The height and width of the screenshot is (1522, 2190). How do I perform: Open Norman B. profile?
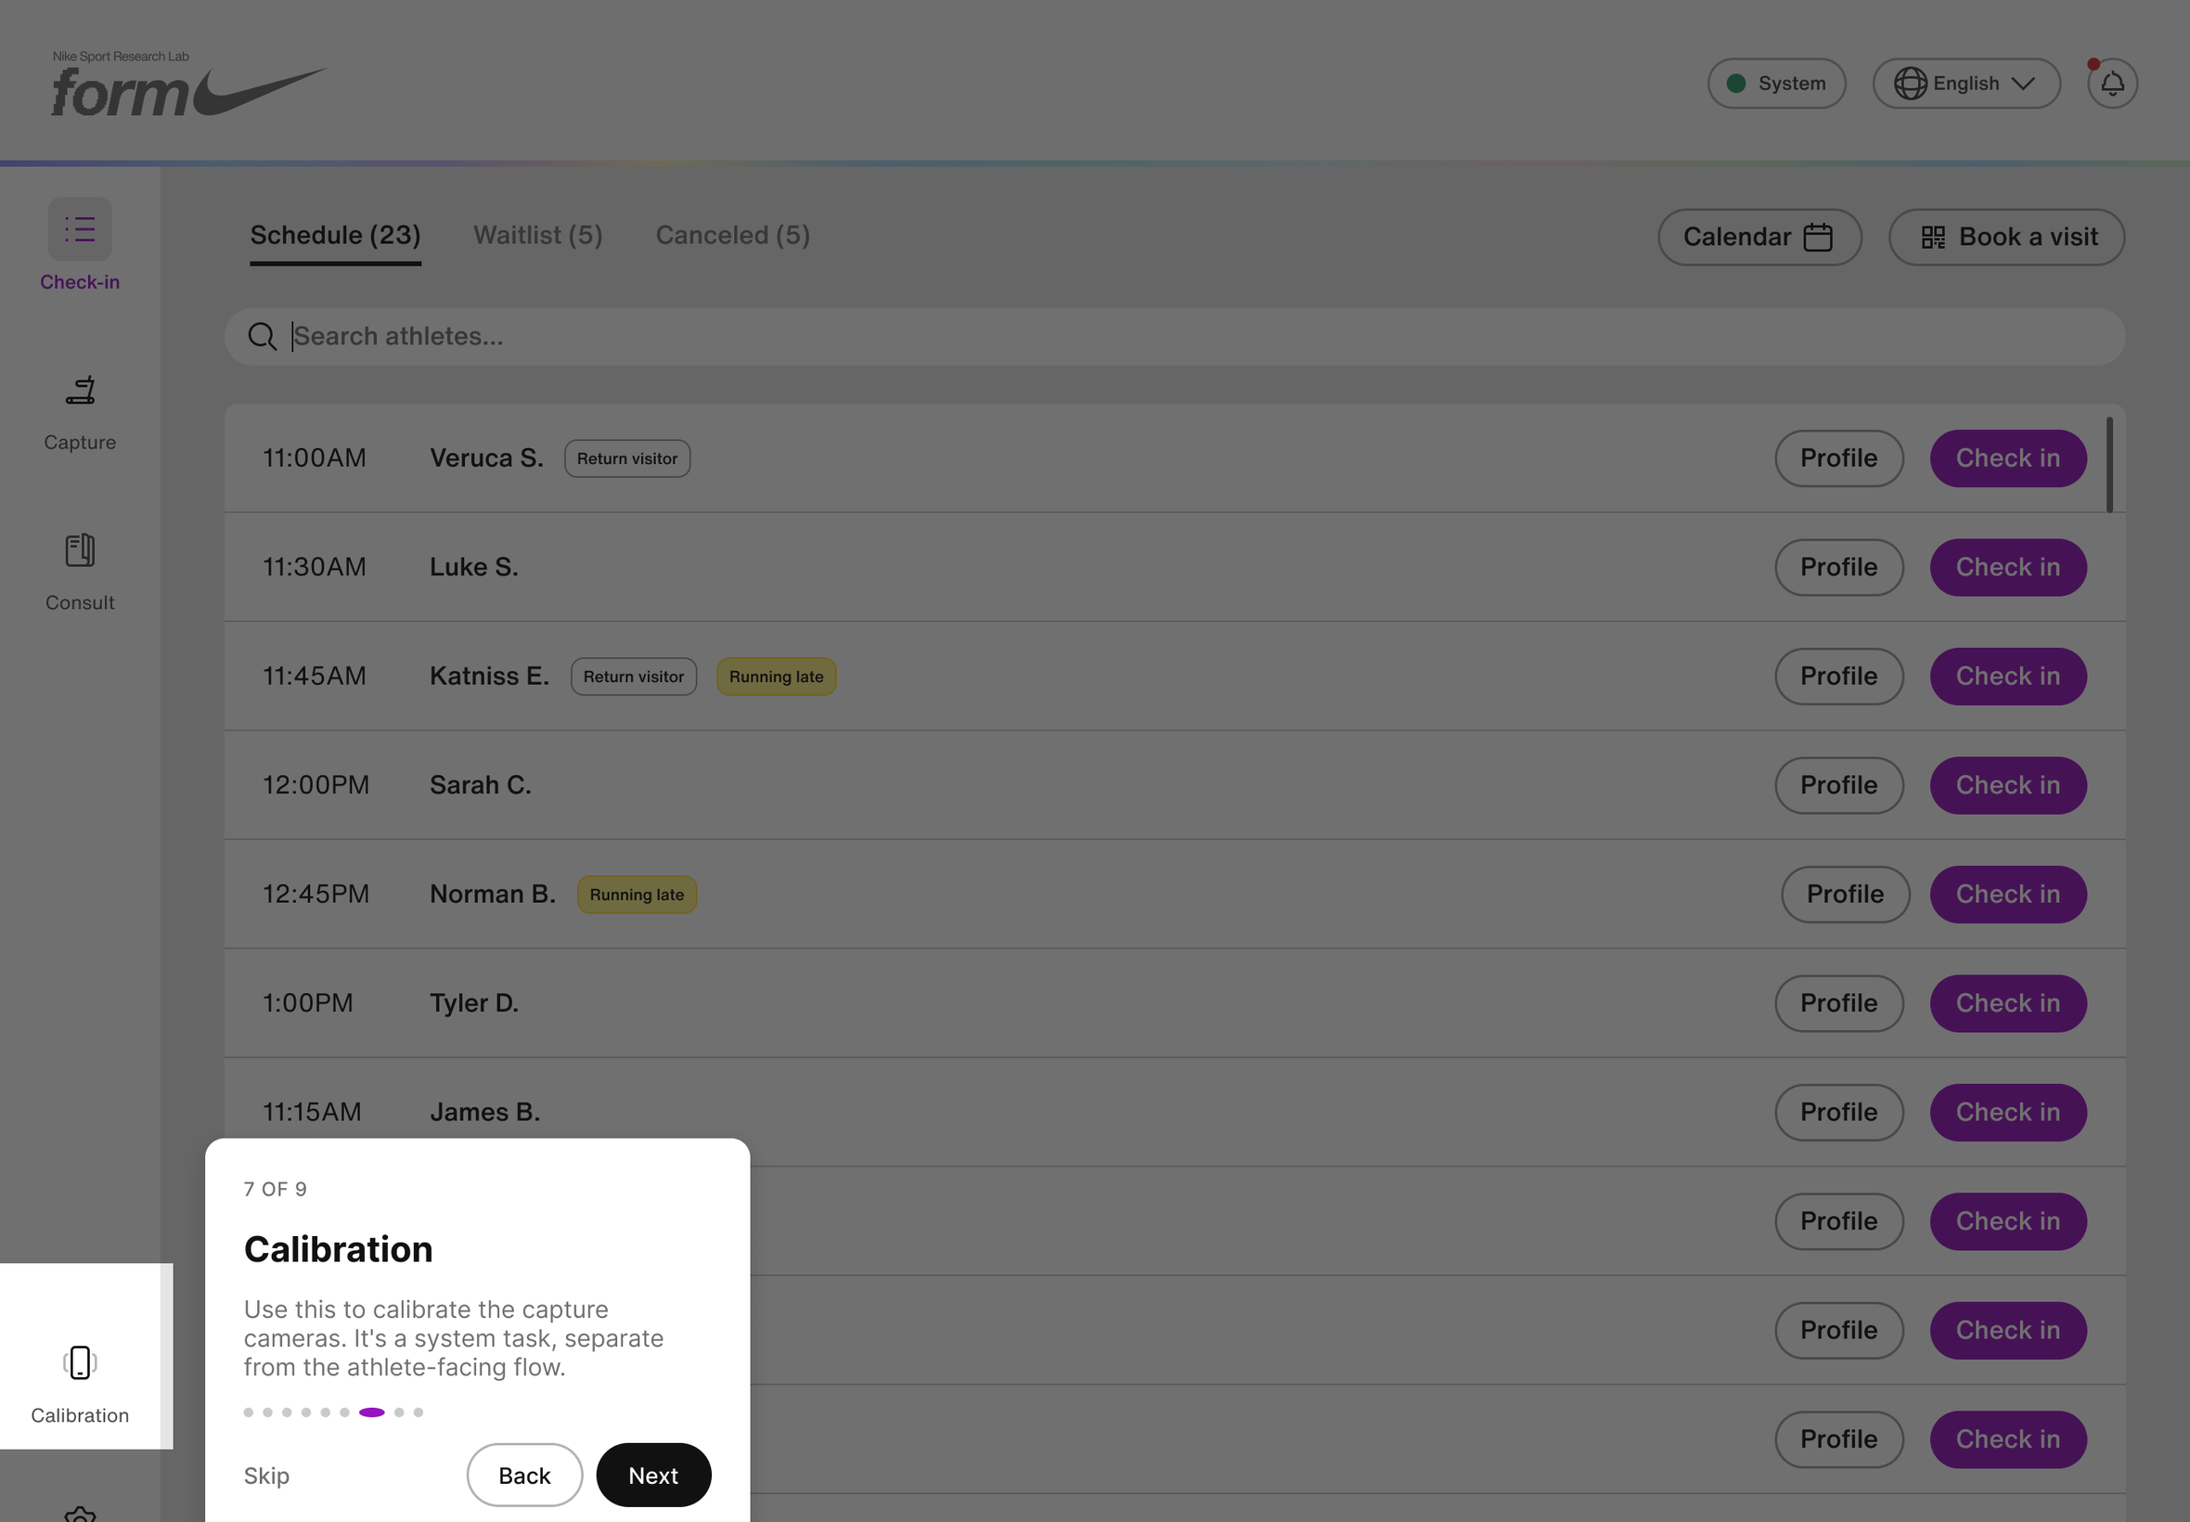tap(1845, 895)
